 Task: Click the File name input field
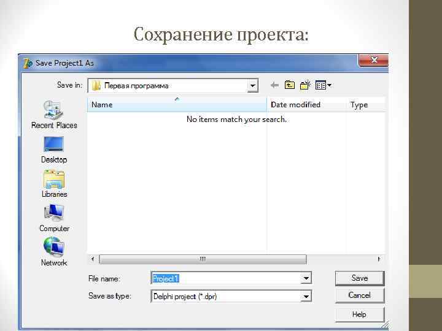point(226,278)
